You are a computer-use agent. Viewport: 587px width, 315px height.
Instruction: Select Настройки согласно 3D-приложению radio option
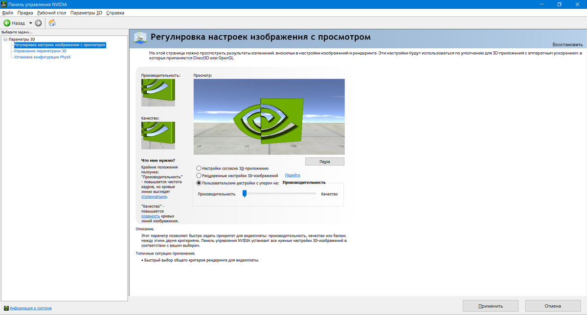[199, 168]
